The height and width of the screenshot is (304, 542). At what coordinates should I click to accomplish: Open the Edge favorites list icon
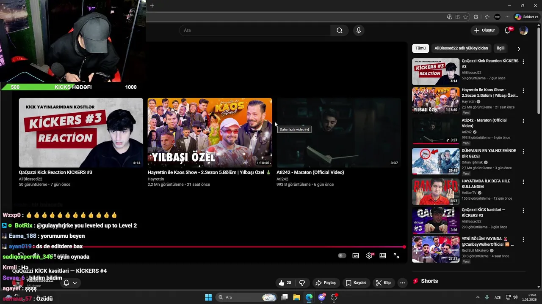click(x=487, y=17)
